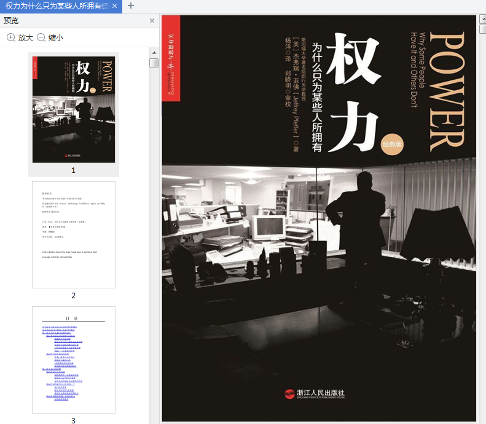This screenshot has width=486, height=424.
Task: Click the zoom out magnifier icon
Action: click(41, 37)
